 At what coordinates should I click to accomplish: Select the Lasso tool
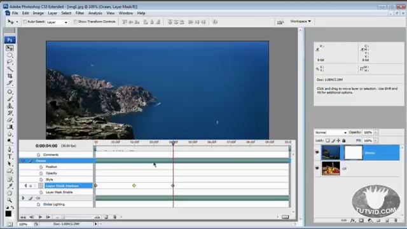tap(10, 62)
